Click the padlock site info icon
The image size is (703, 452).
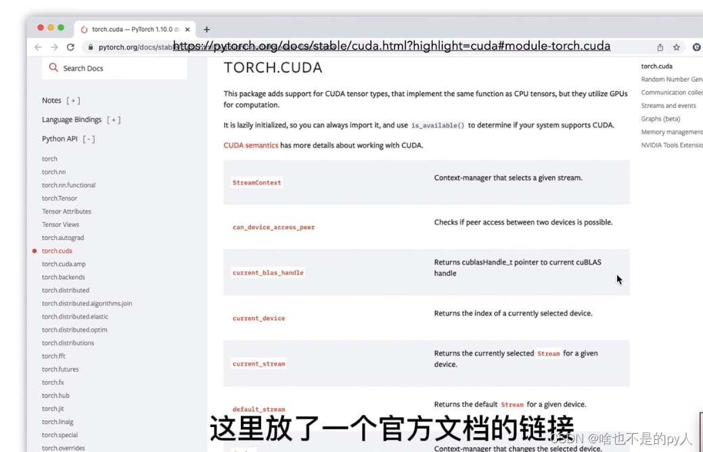tap(91, 47)
